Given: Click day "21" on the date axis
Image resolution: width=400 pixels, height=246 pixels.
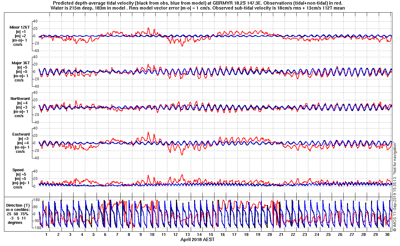Looking at the screenshot, I should coord(282,234).
